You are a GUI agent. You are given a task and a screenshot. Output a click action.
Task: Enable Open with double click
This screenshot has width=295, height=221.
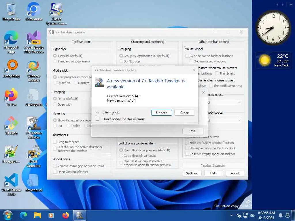coord(55,172)
